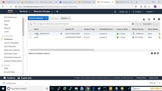Edit the LINUX_SARKALVPC name with pencil icon
Viewport: 162px width, 91px height.
coord(61,34)
